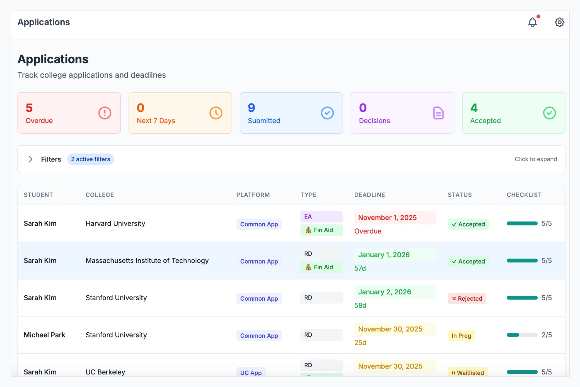Click the chevron next to Filters
The image size is (580, 387).
(x=31, y=159)
